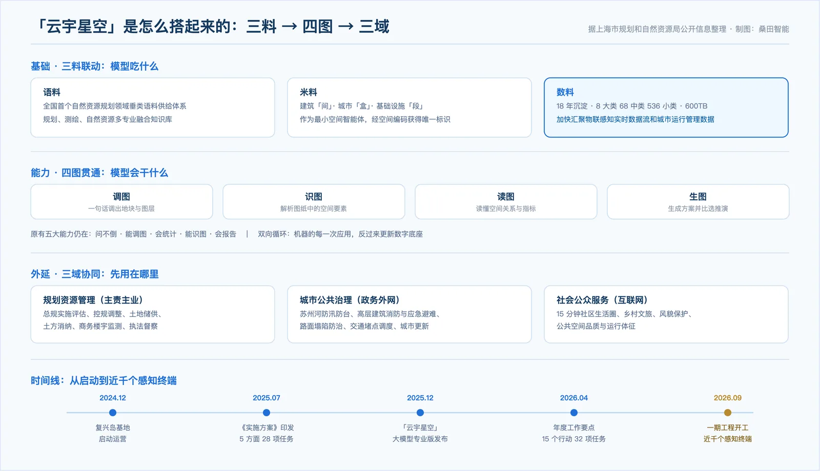
Task: Select the 2026.04 timeline dot
Action: tap(574, 413)
